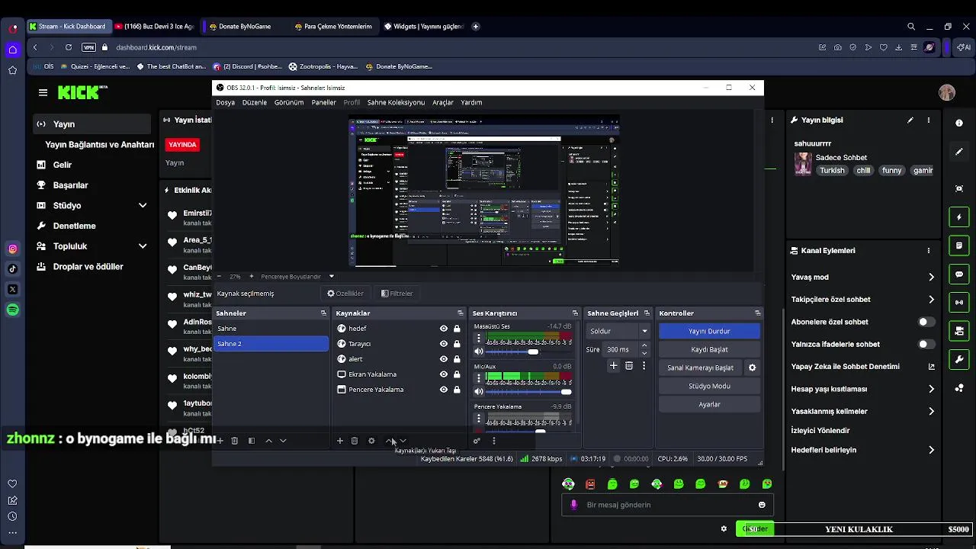Screen dimensions: 976x549
Task: Toggle visibility of Pencere Yakalama source
Action: coord(444,390)
